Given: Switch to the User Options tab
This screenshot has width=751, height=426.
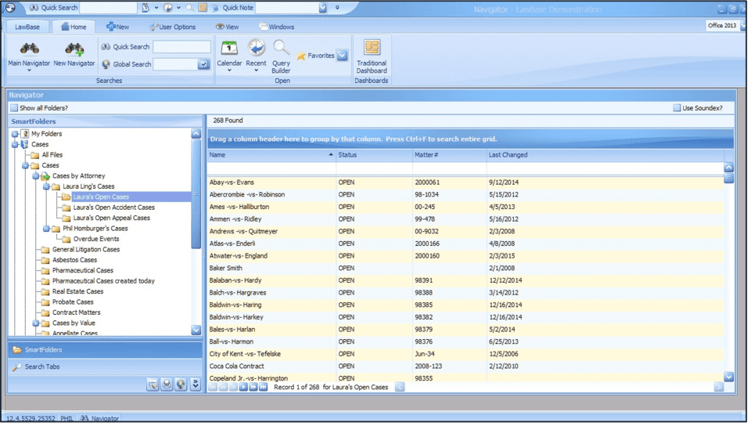Looking at the screenshot, I should [x=172, y=27].
